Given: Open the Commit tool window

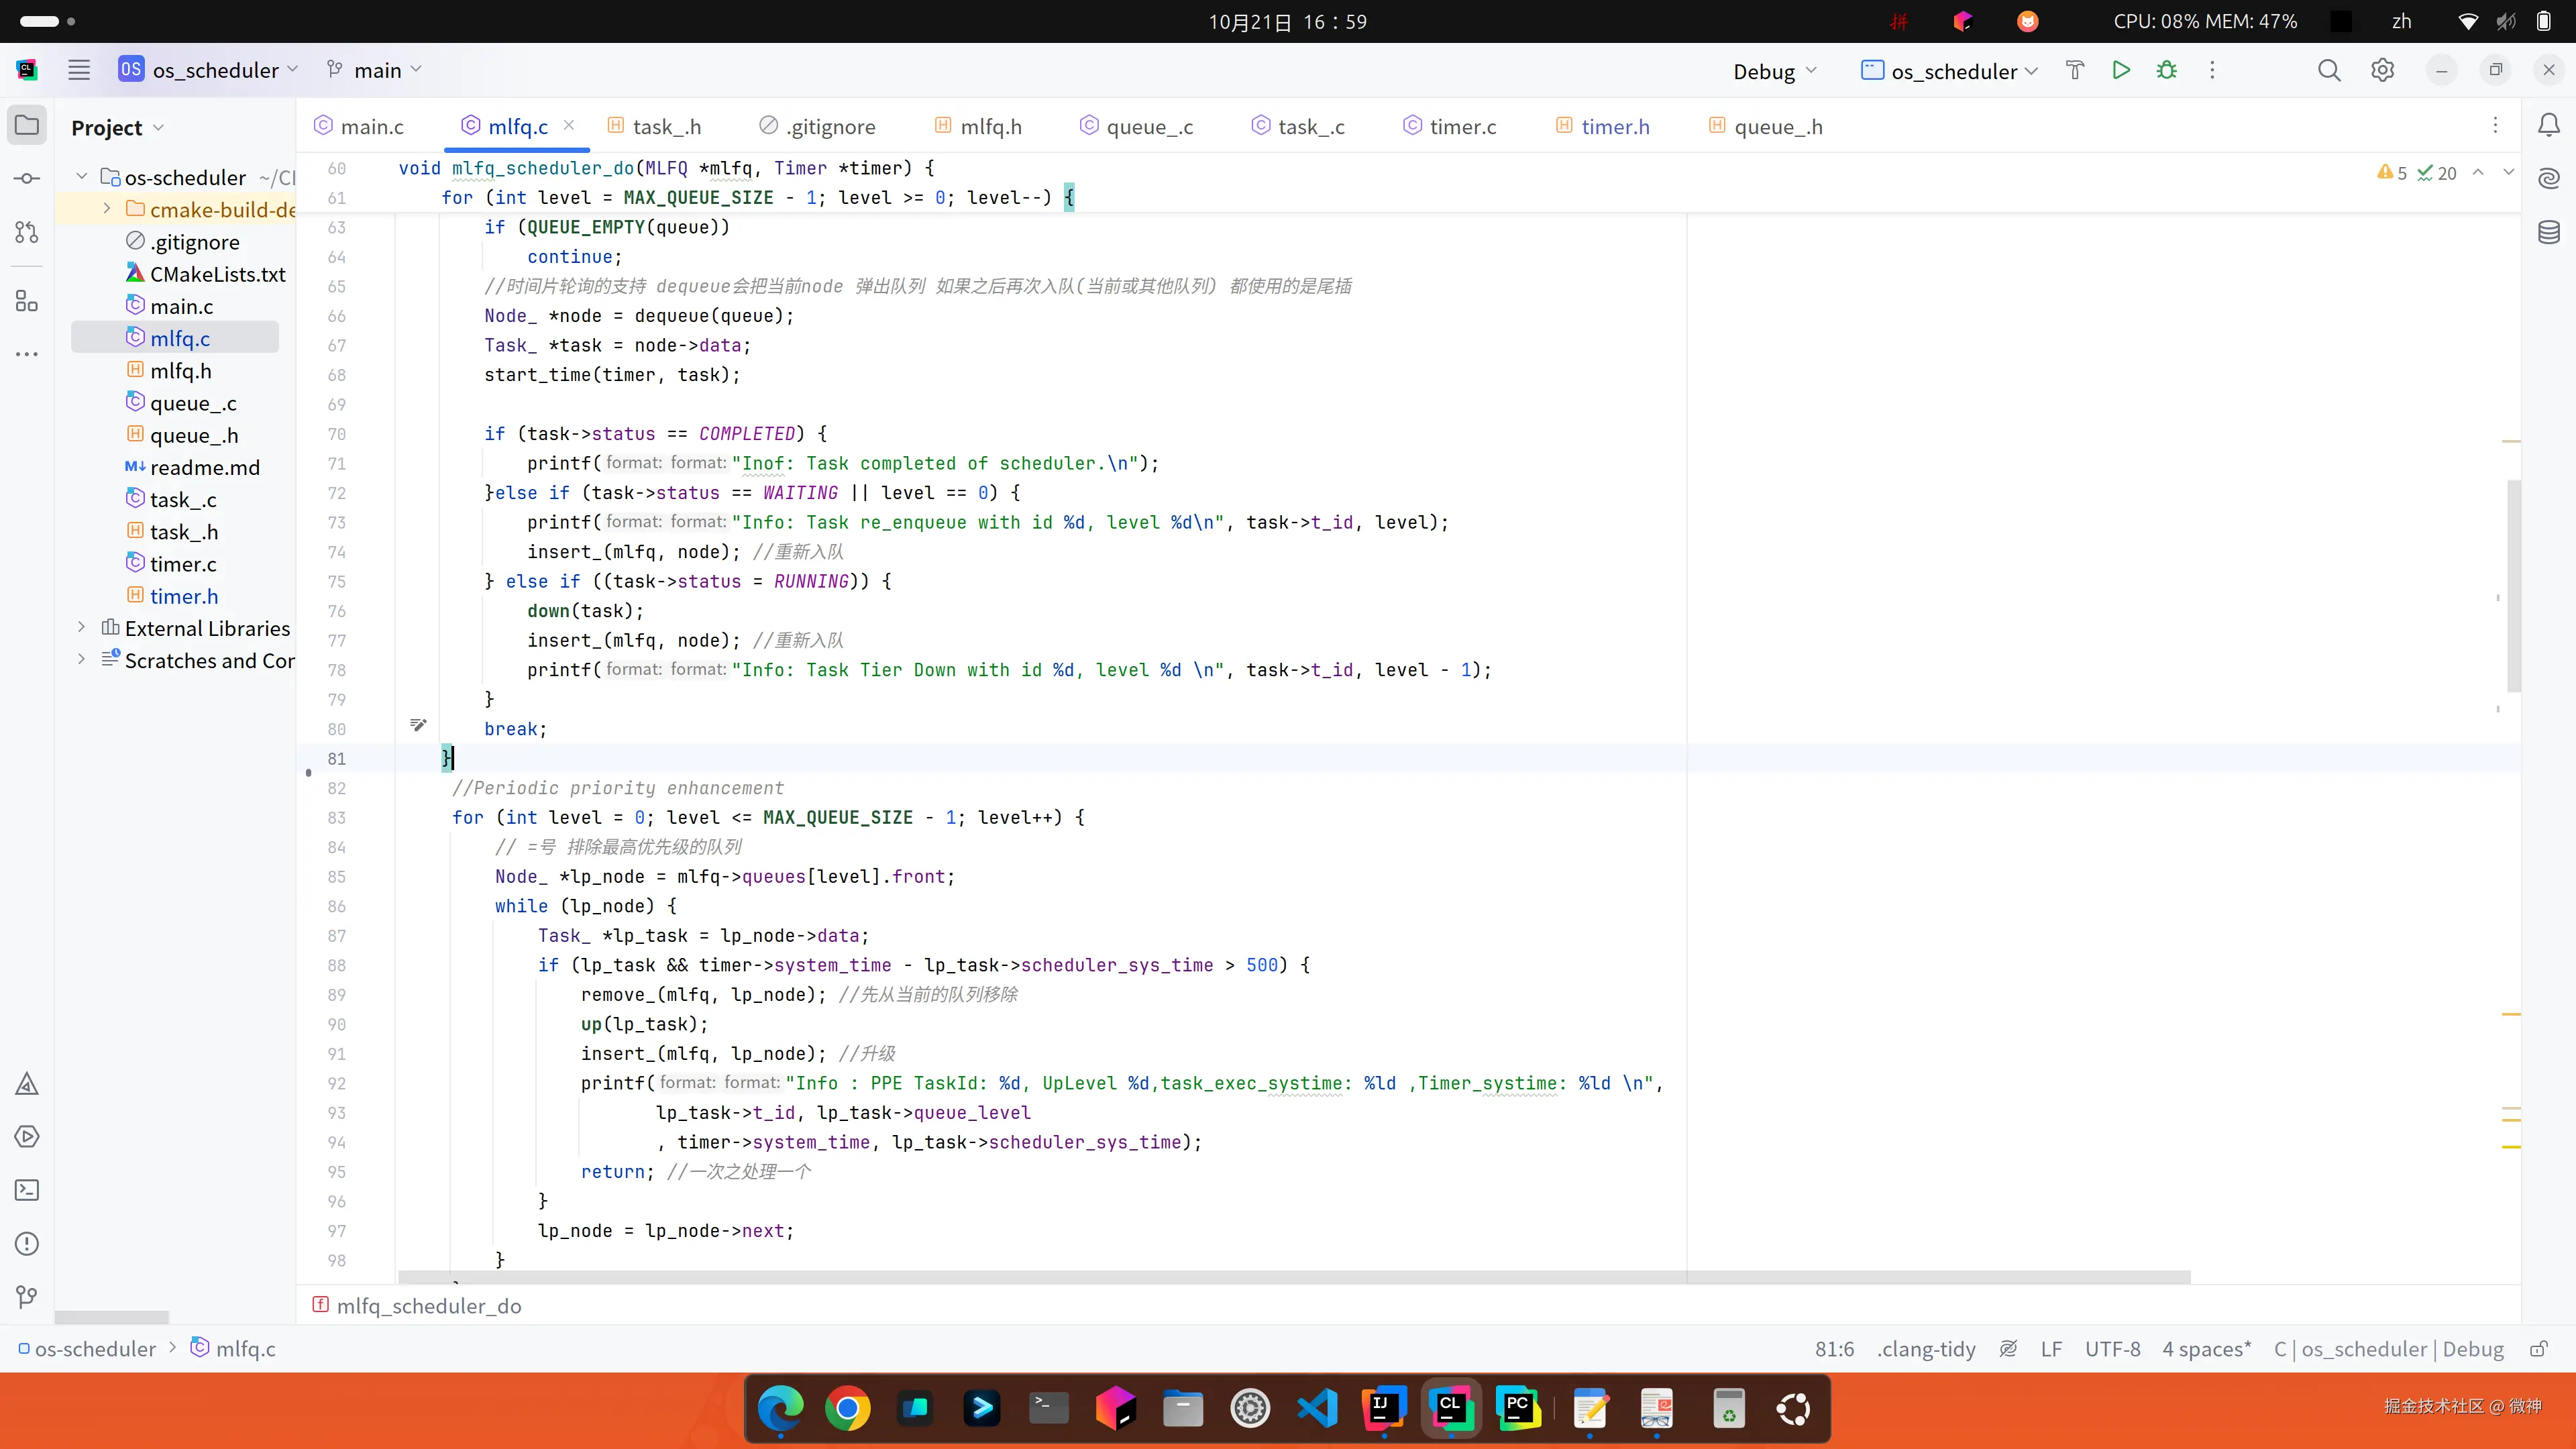Looking at the screenshot, I should coord(27,179).
